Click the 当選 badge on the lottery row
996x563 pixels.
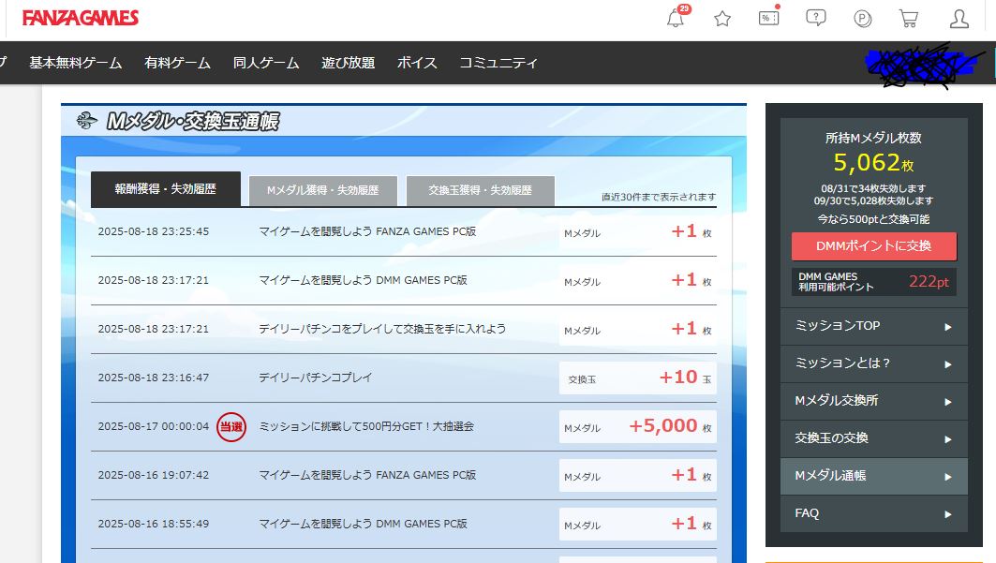(230, 426)
